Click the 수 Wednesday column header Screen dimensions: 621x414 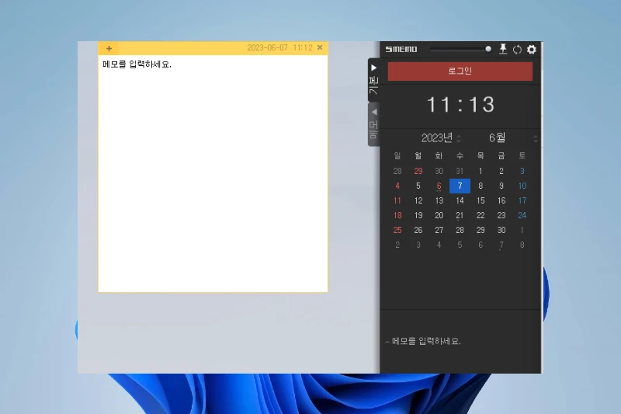point(460,155)
